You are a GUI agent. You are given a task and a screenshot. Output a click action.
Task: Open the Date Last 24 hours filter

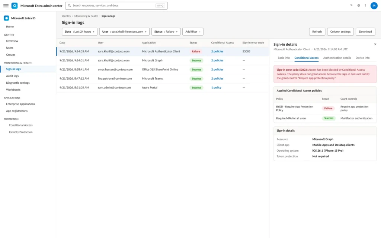pyautogui.click(x=80, y=32)
